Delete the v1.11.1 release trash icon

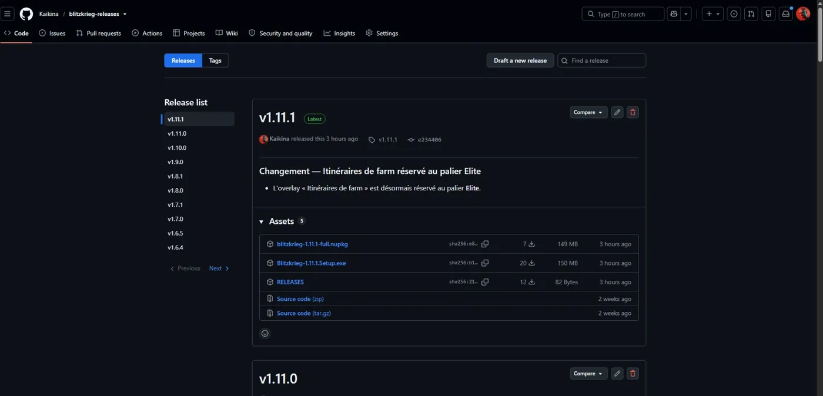[633, 112]
